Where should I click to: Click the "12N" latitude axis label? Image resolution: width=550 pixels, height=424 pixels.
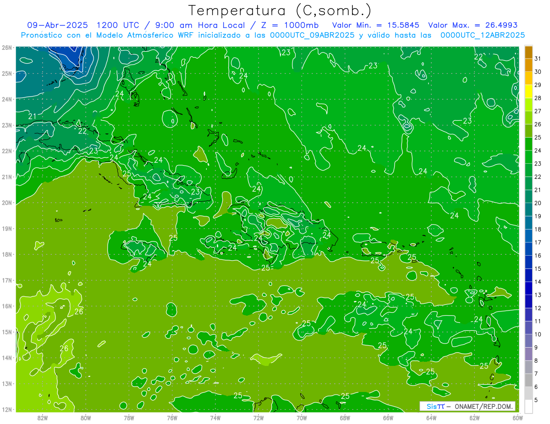coord(6,410)
